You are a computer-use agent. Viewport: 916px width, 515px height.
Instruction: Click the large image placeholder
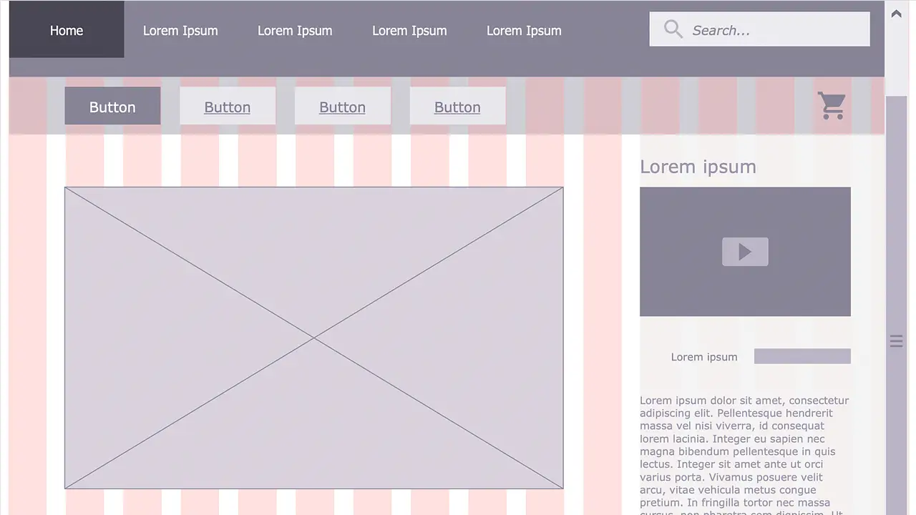click(314, 338)
